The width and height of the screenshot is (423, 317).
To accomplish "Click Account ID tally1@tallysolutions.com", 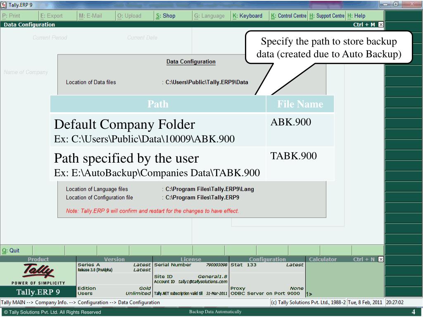I will pyautogui.click(x=191, y=282).
